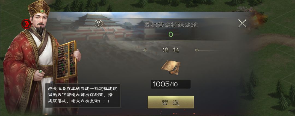Click the official's golden hat

[39, 8]
